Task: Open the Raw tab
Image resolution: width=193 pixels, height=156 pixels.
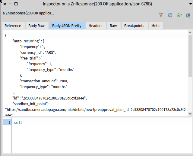Action: (x=113, y=26)
